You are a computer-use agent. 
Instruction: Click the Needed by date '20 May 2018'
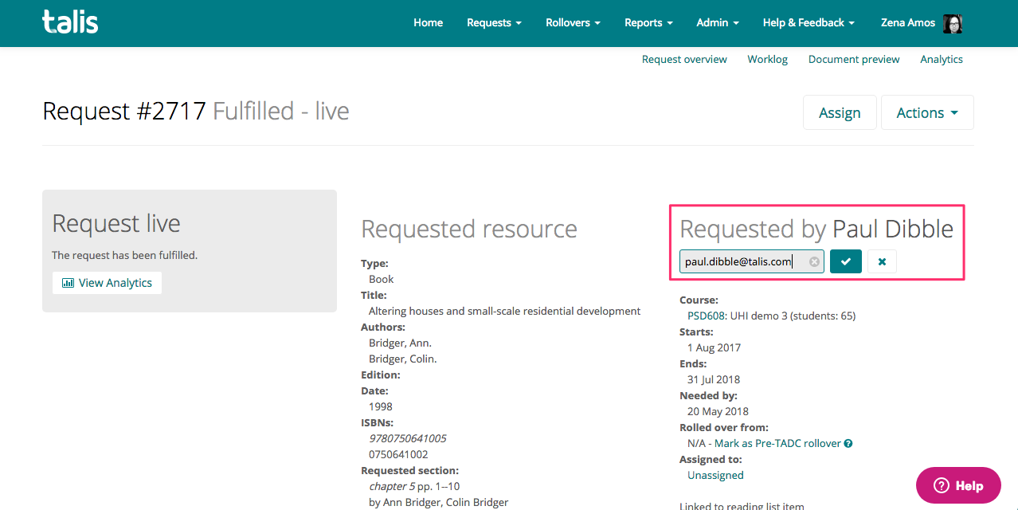click(718, 411)
